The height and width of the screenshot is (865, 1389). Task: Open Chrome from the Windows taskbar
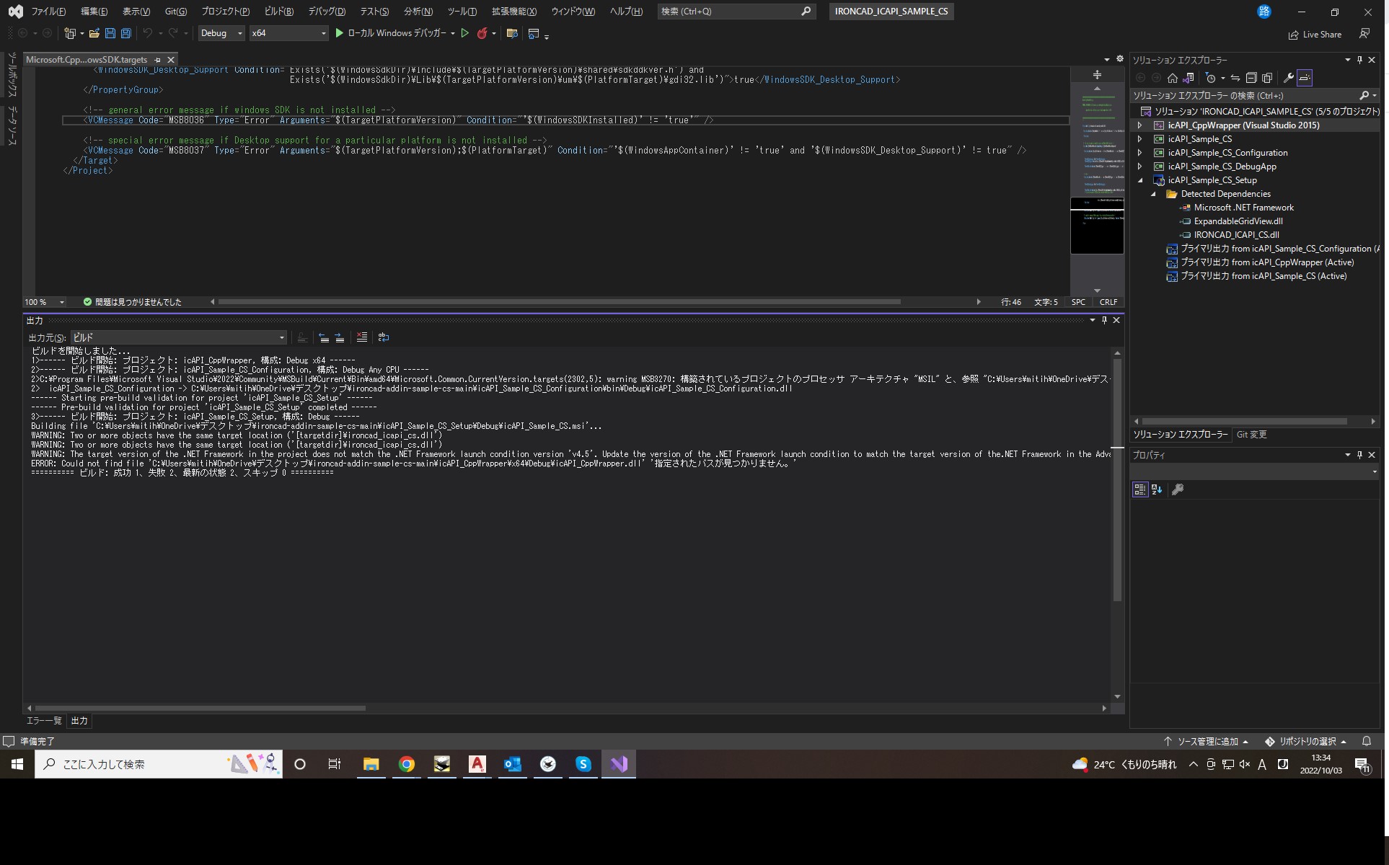pos(407,764)
